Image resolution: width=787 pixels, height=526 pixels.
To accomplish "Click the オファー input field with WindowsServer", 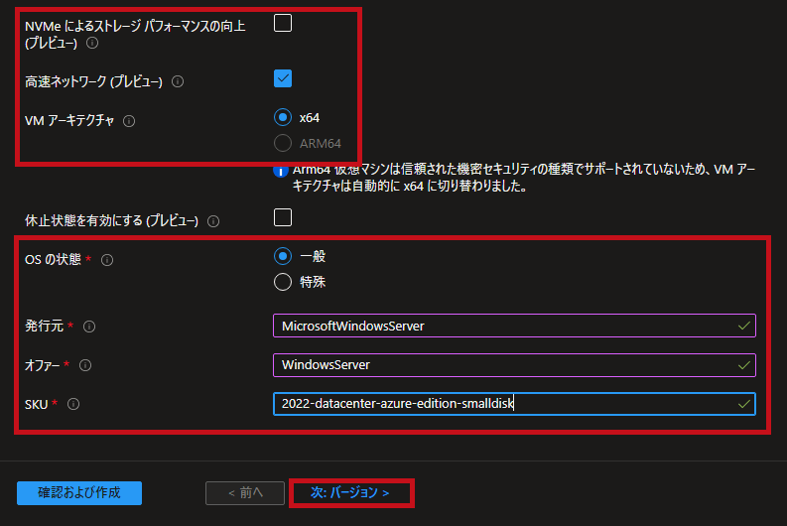I will [514, 365].
